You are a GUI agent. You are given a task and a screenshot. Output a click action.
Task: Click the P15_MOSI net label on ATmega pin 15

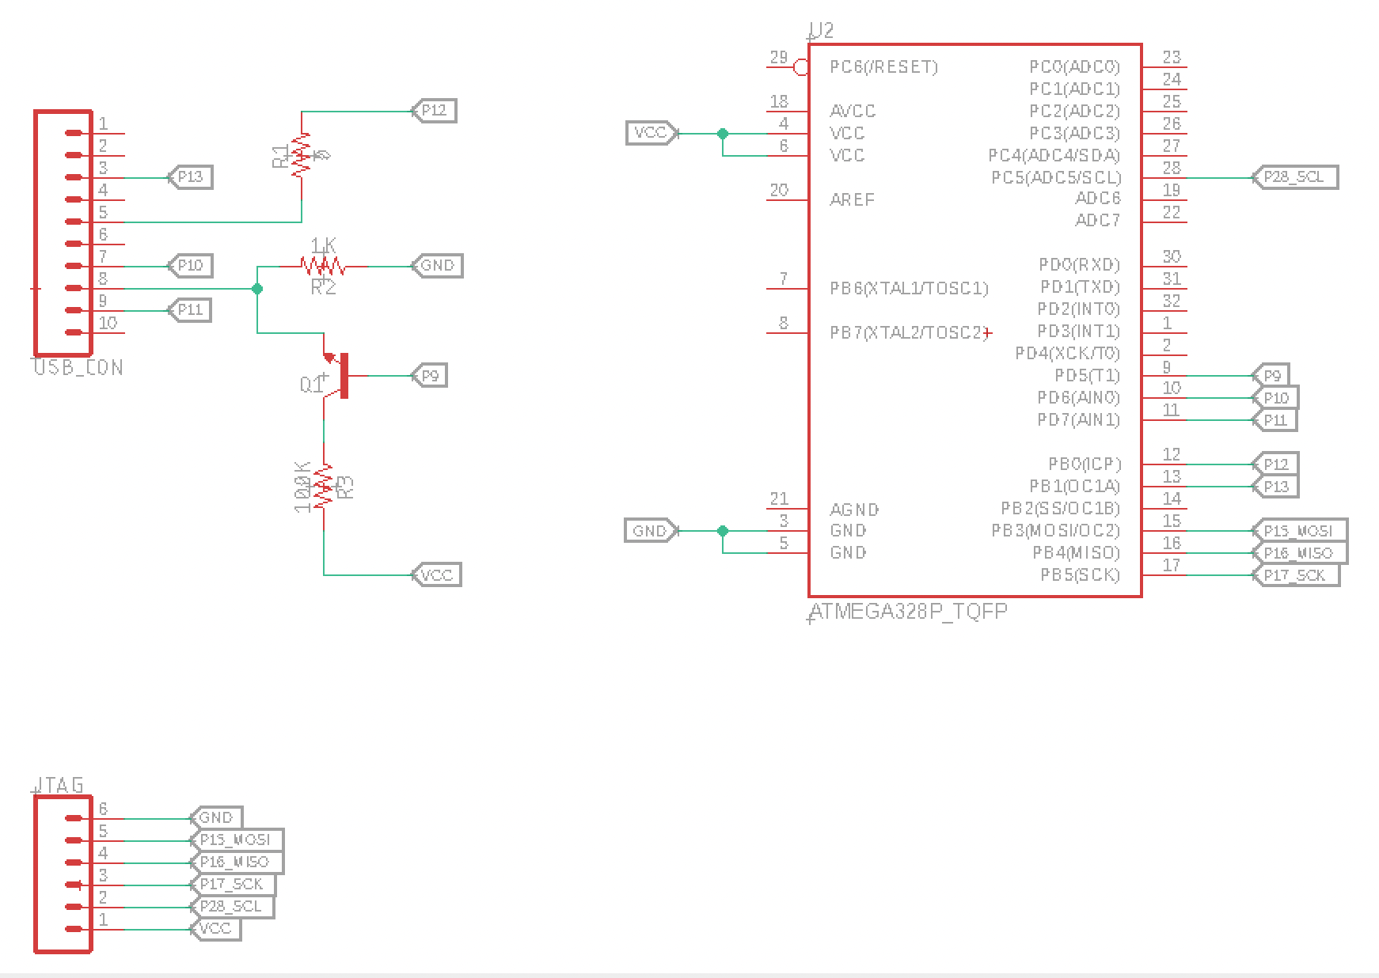tap(1300, 531)
